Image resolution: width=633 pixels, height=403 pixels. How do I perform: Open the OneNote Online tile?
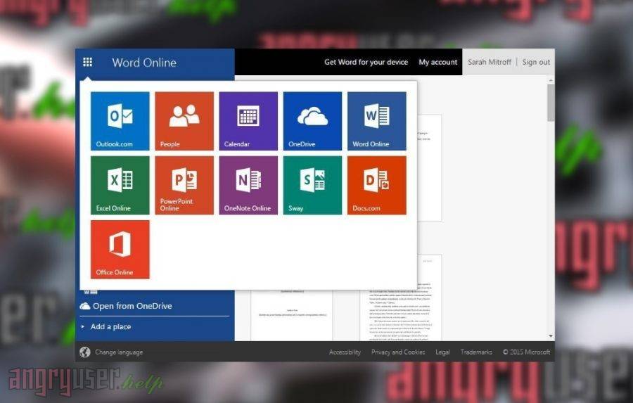pyautogui.click(x=248, y=186)
